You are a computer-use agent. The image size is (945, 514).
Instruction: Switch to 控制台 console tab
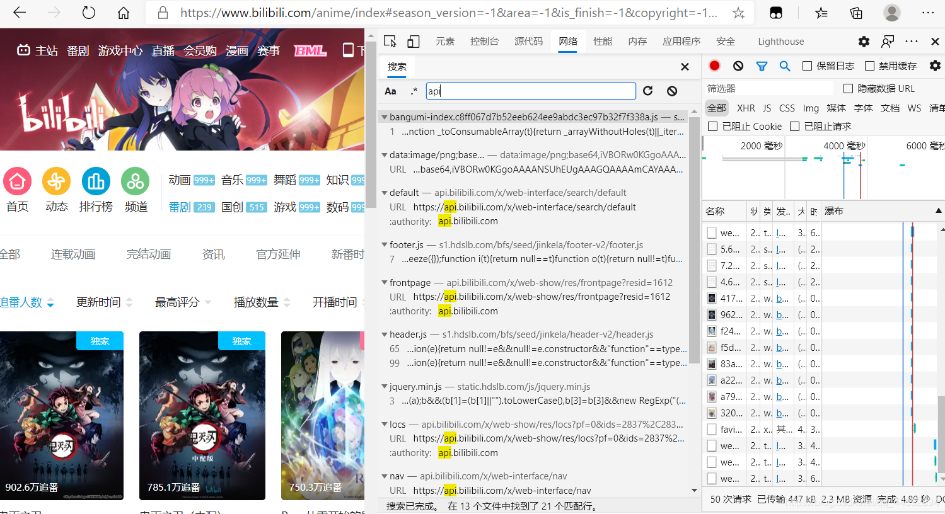[484, 42]
